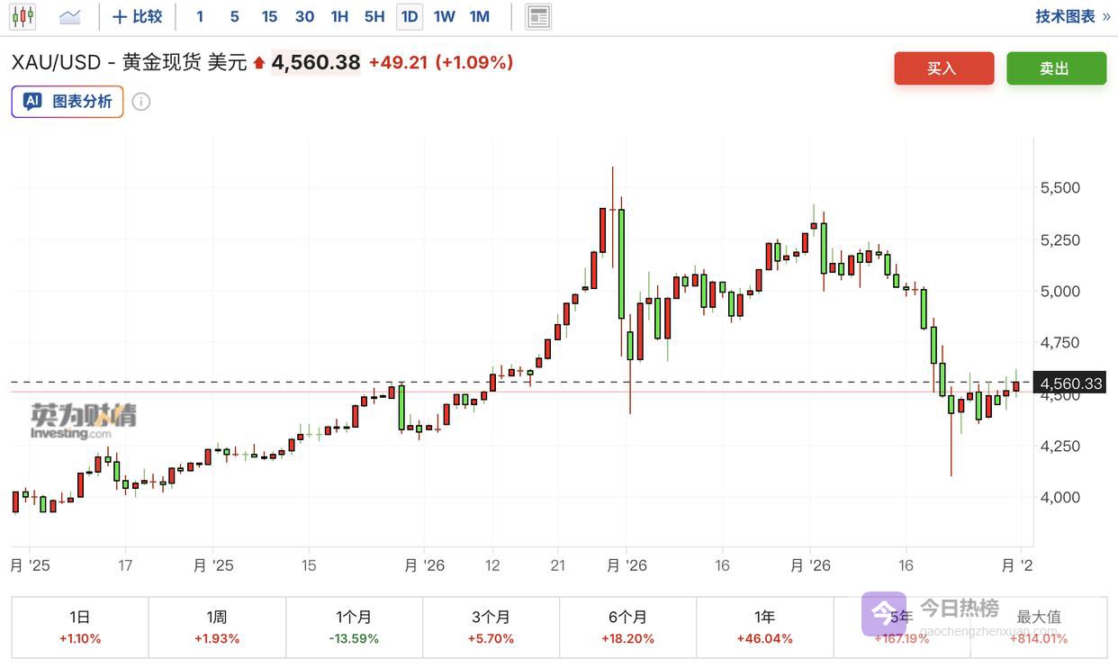Switch to the 1年 range tab

click(x=764, y=627)
